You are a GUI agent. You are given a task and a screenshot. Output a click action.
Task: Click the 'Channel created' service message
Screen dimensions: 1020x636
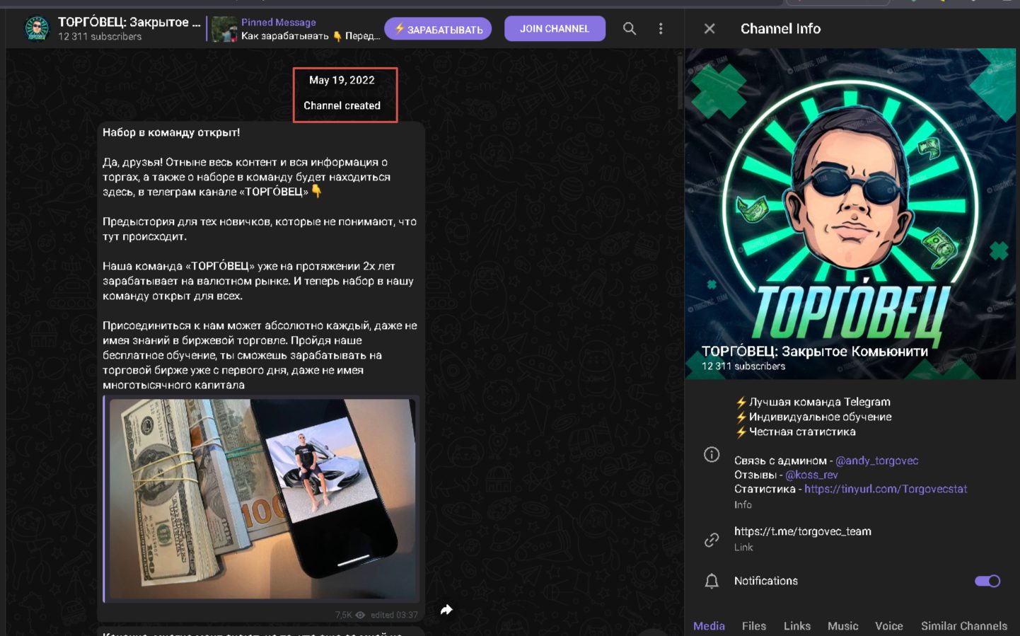coord(342,105)
